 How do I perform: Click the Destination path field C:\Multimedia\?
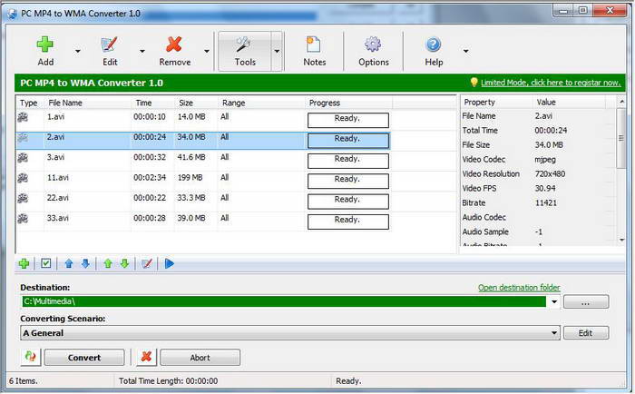click(283, 301)
